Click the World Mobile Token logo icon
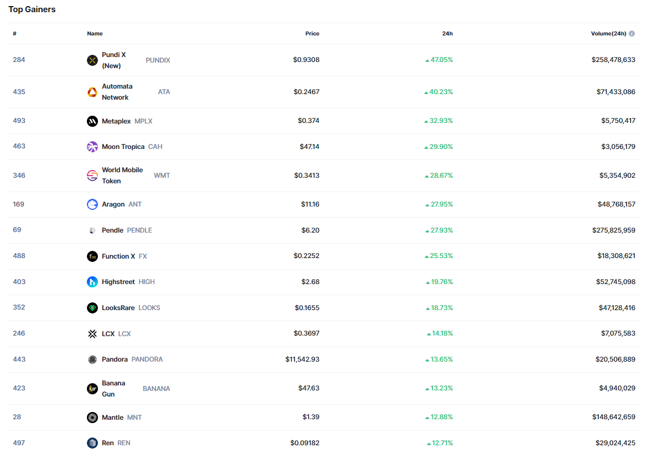 pos(92,176)
